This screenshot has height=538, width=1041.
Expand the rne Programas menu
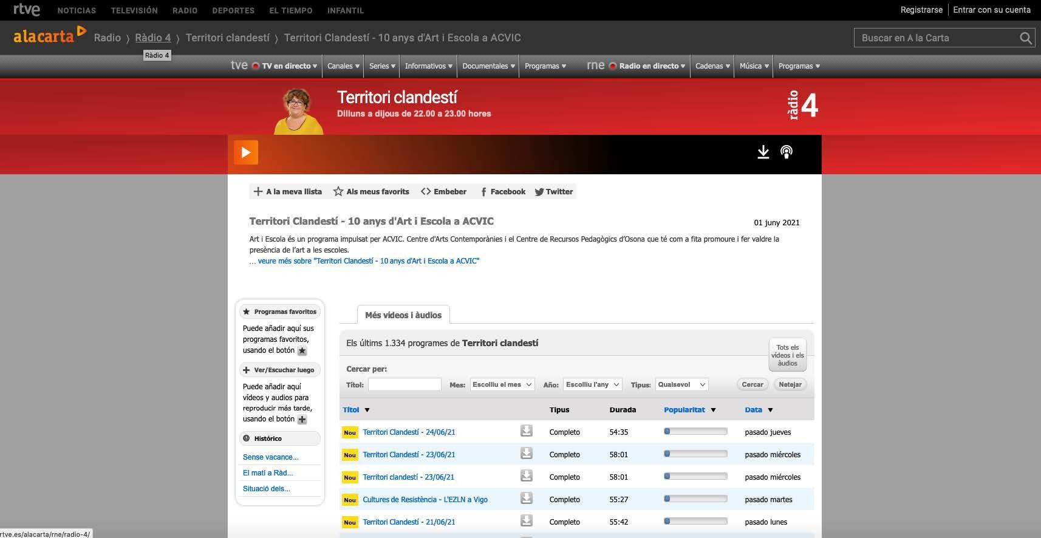(799, 66)
